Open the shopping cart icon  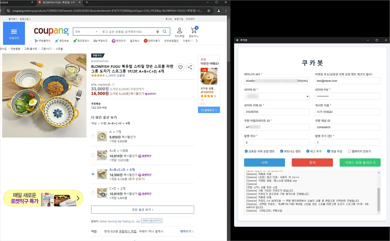[194, 32]
